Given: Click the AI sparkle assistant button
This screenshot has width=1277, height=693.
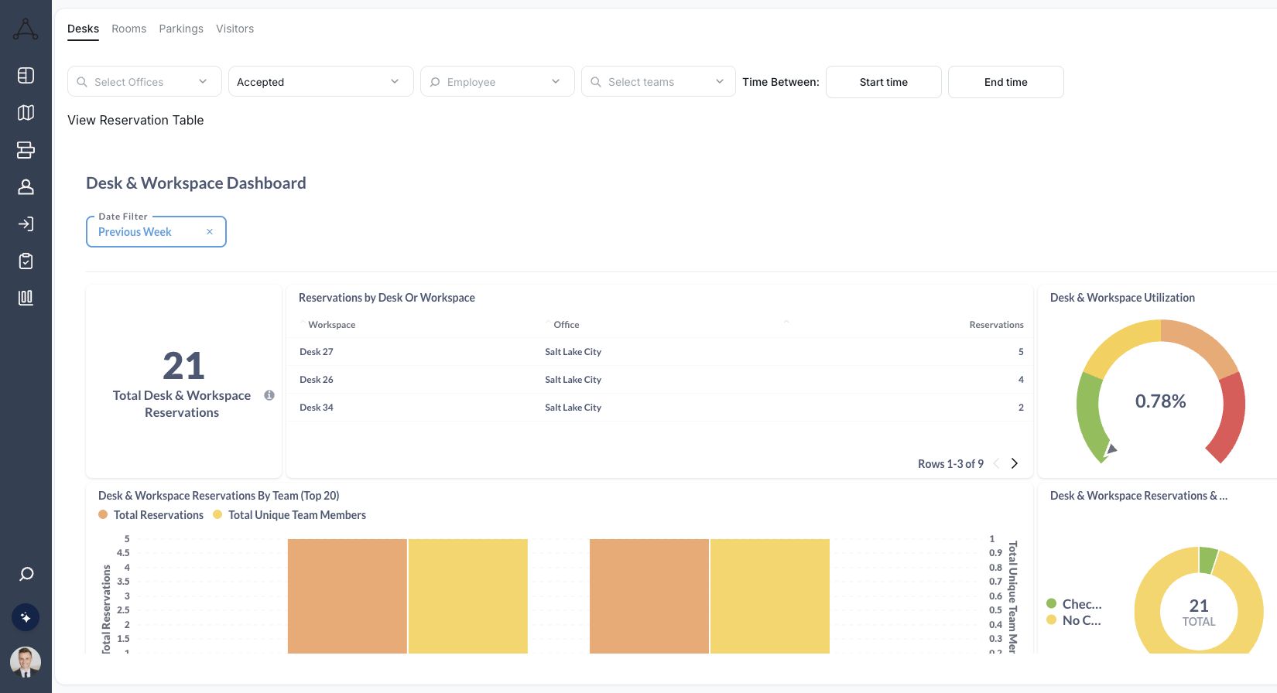Looking at the screenshot, I should [26, 617].
